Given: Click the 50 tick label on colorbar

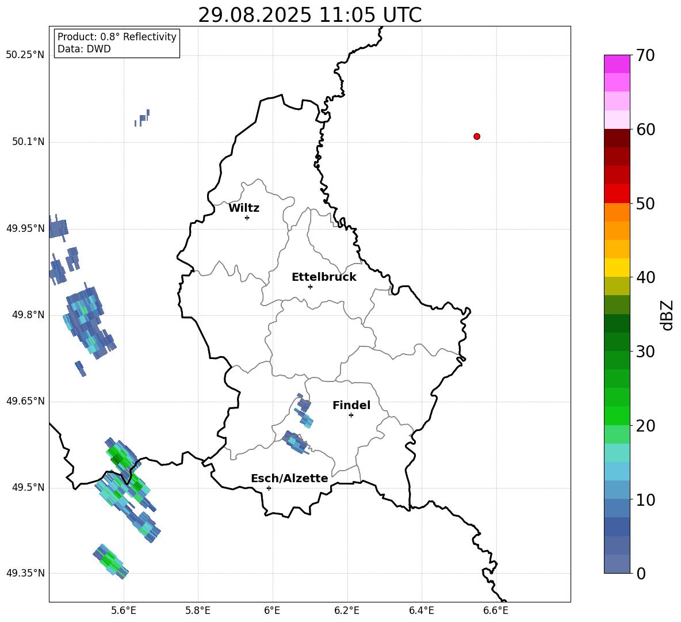Looking at the screenshot, I should coord(645,204).
